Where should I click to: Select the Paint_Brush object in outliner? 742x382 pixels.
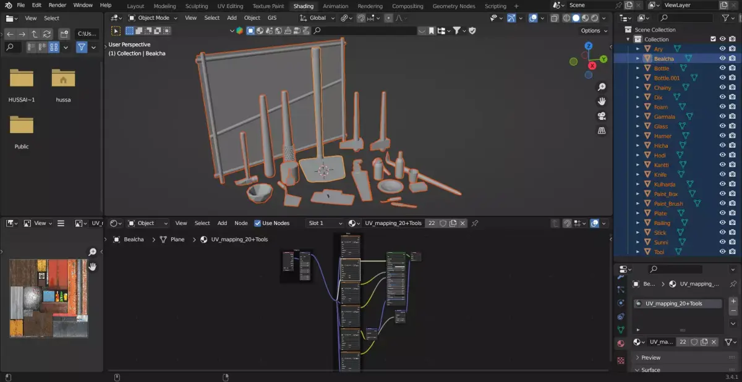tap(668, 203)
